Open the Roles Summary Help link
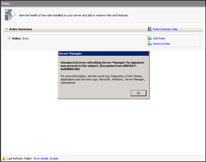 click(165, 29)
